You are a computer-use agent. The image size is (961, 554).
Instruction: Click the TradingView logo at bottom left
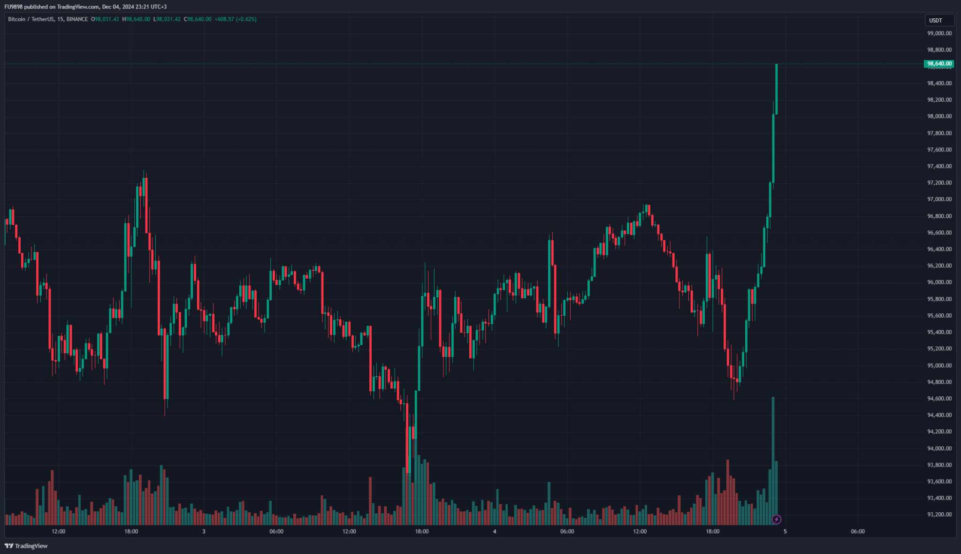pos(26,546)
